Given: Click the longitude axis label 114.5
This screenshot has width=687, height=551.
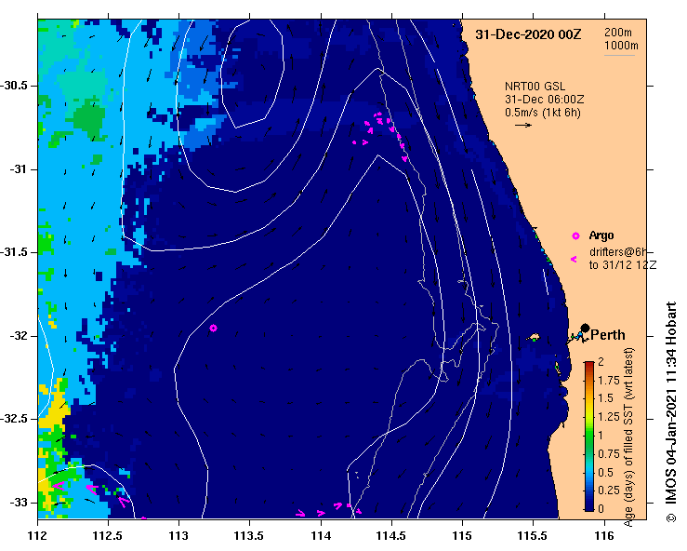Looking at the screenshot, I should [390, 535].
